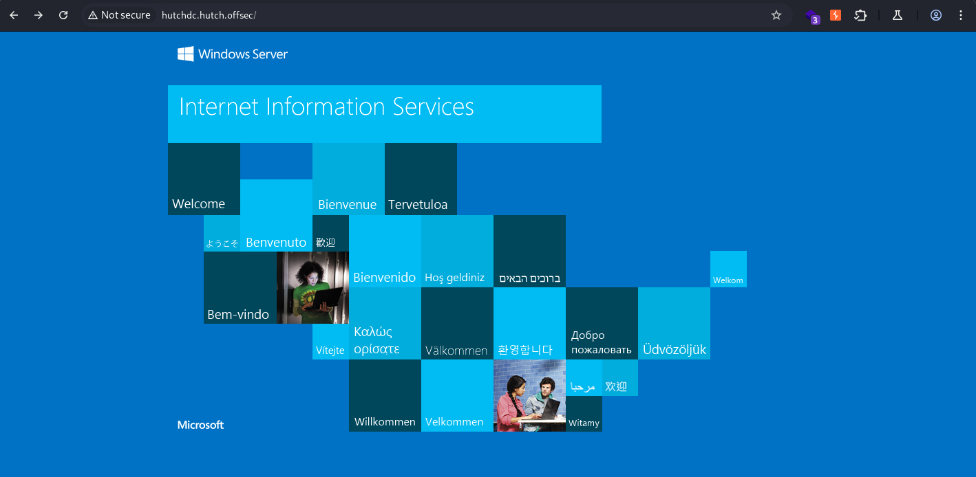This screenshot has height=477, width=976.
Task: Click the "Добро пожаловать" tile
Action: 602,323
